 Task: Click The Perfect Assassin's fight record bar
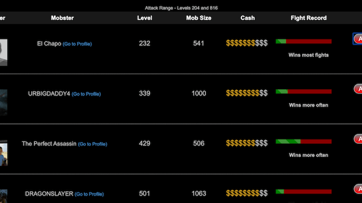pyautogui.click(x=304, y=142)
